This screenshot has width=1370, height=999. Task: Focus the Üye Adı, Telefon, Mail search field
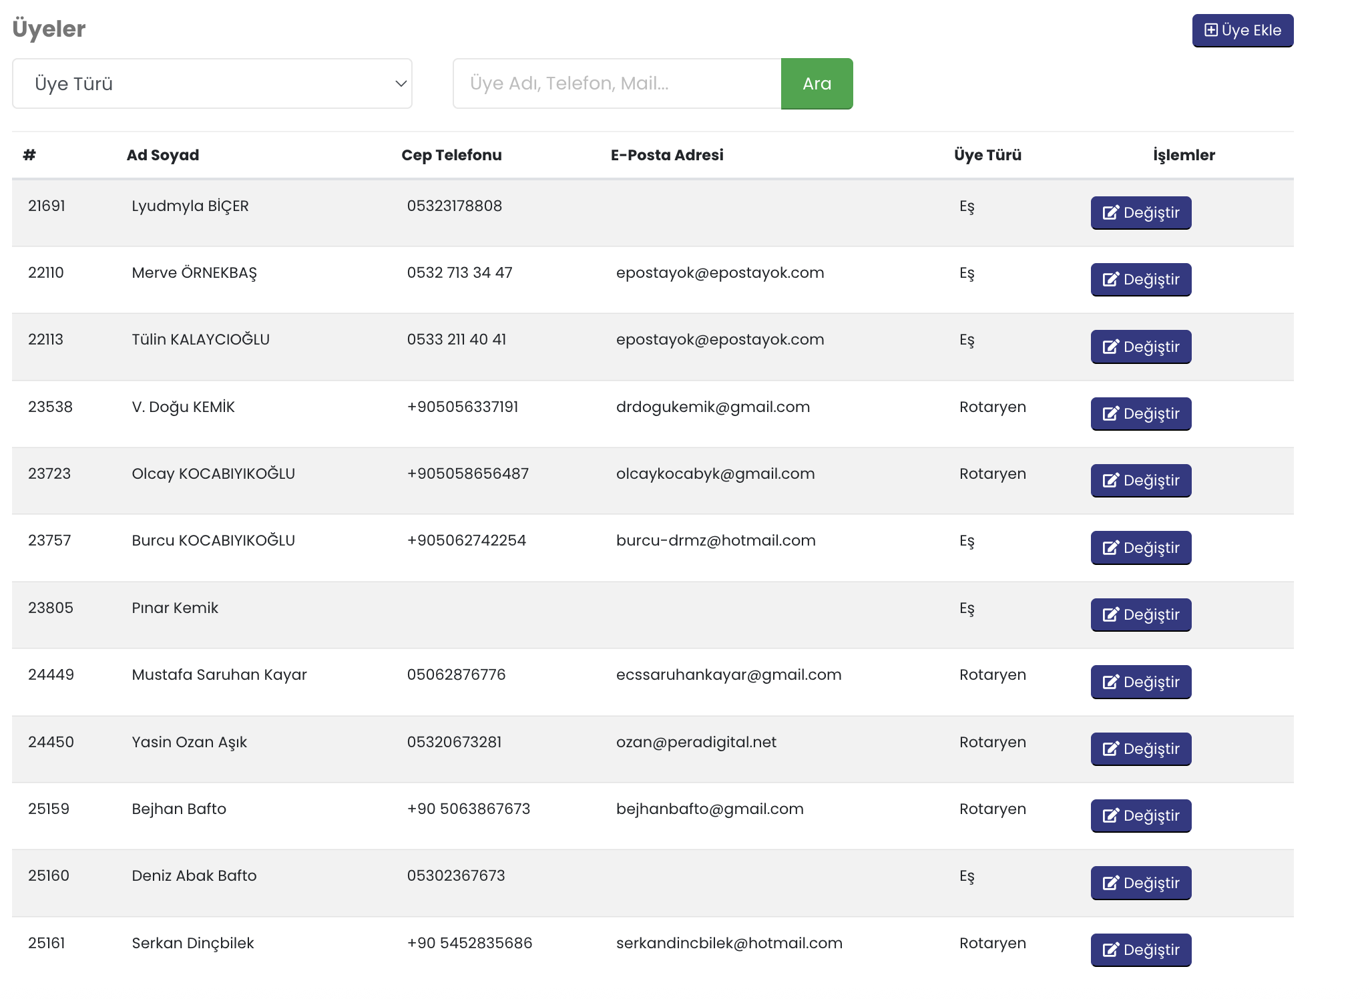click(x=616, y=83)
